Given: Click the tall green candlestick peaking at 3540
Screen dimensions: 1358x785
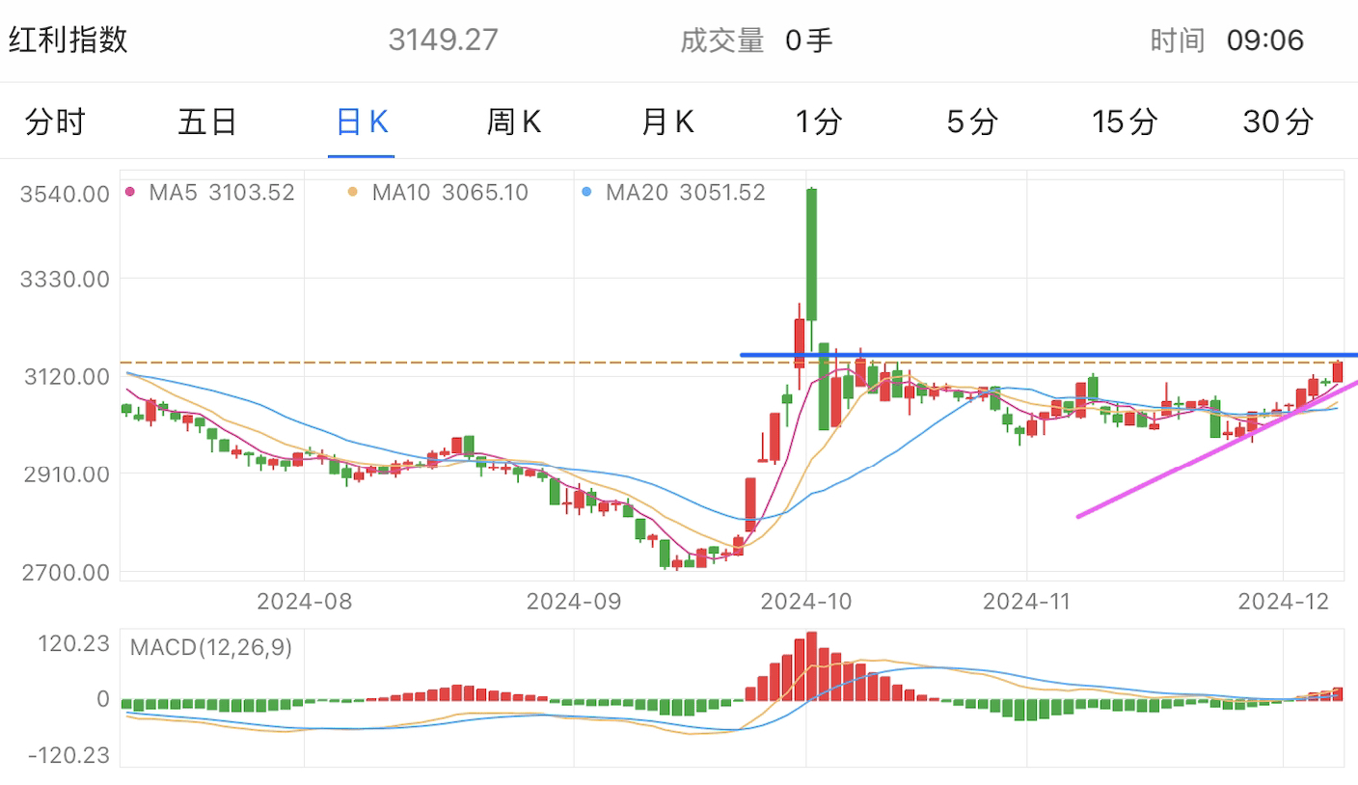Looking at the screenshot, I should pyautogui.click(x=812, y=255).
